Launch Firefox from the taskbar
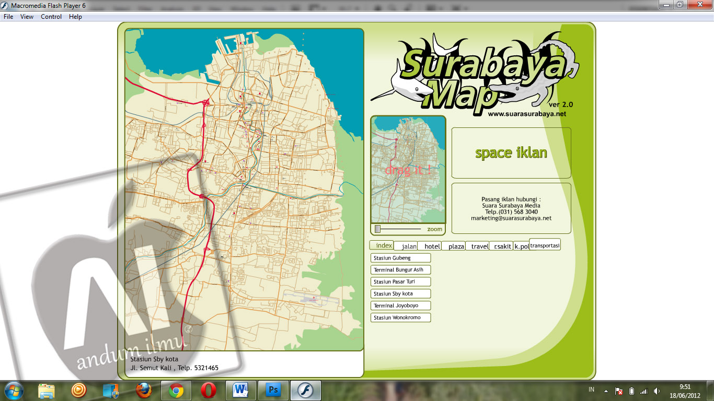 coord(143,390)
